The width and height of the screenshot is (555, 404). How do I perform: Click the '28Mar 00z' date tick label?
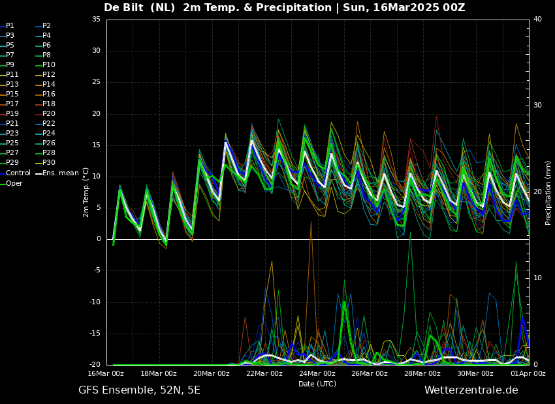coord(422,373)
